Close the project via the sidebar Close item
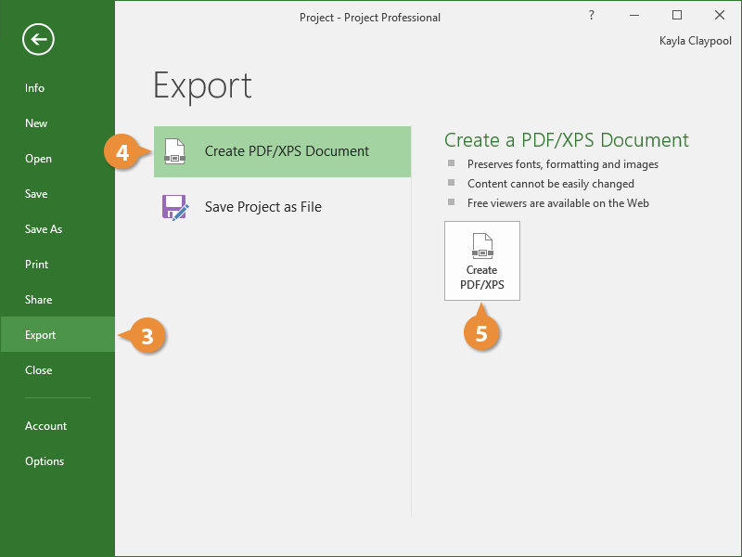 39,370
